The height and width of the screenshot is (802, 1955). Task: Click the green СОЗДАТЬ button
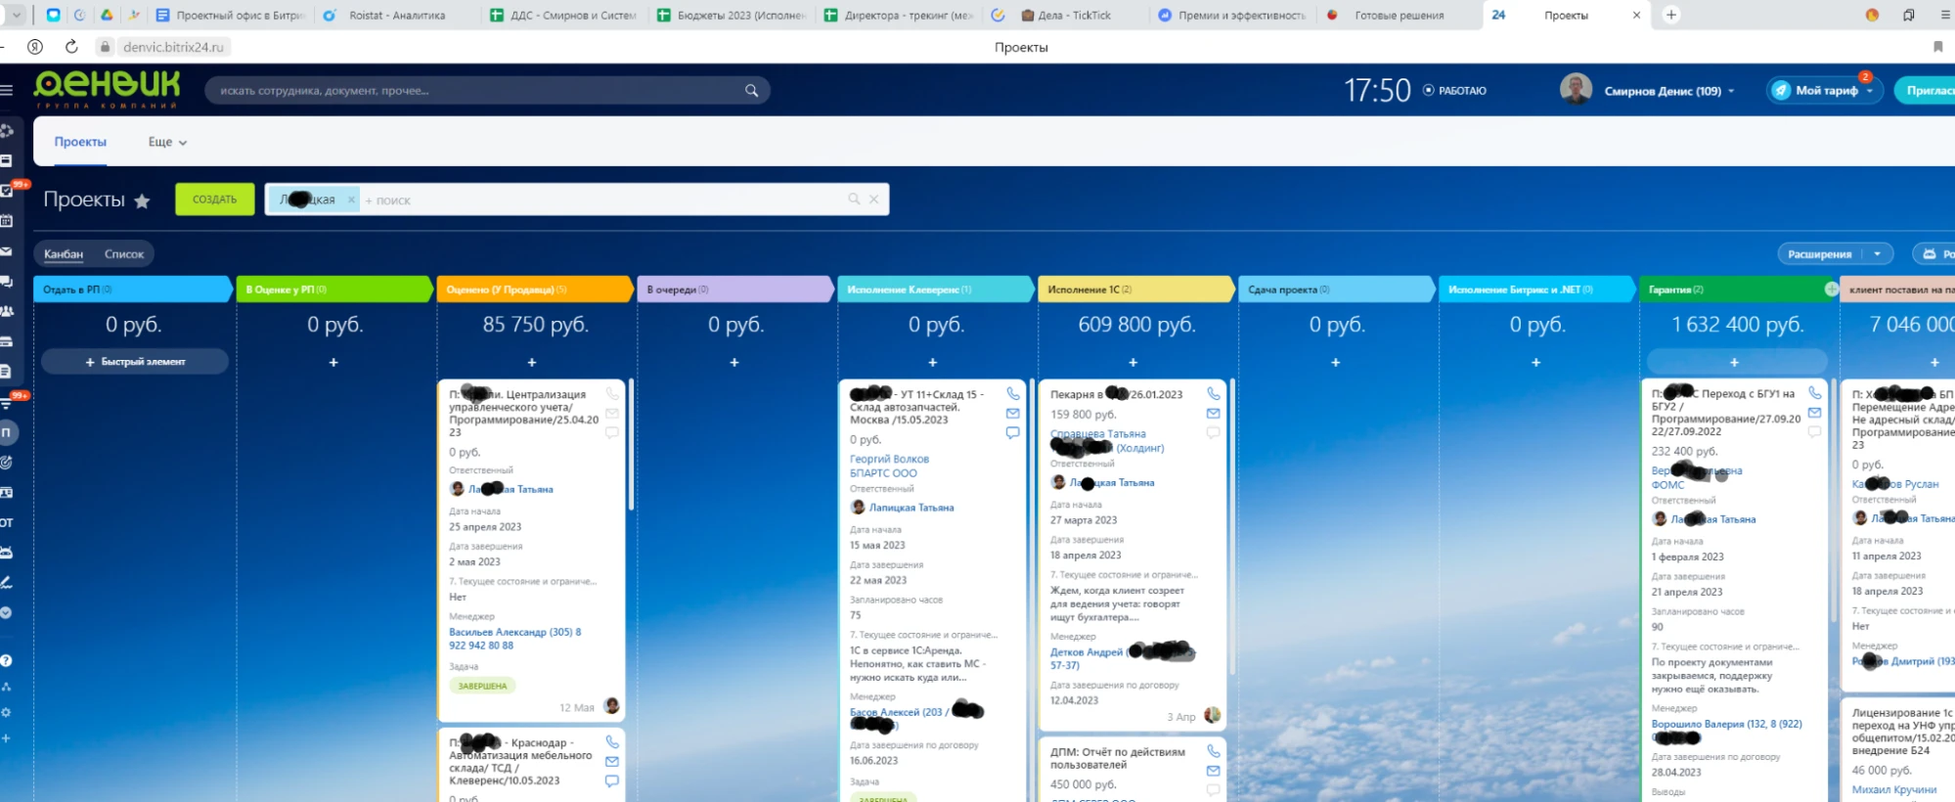tap(214, 200)
